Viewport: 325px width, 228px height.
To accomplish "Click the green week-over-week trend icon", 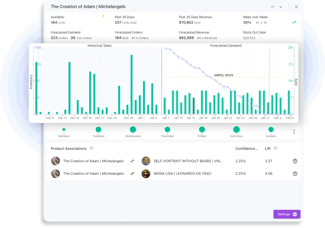I will [294, 22].
